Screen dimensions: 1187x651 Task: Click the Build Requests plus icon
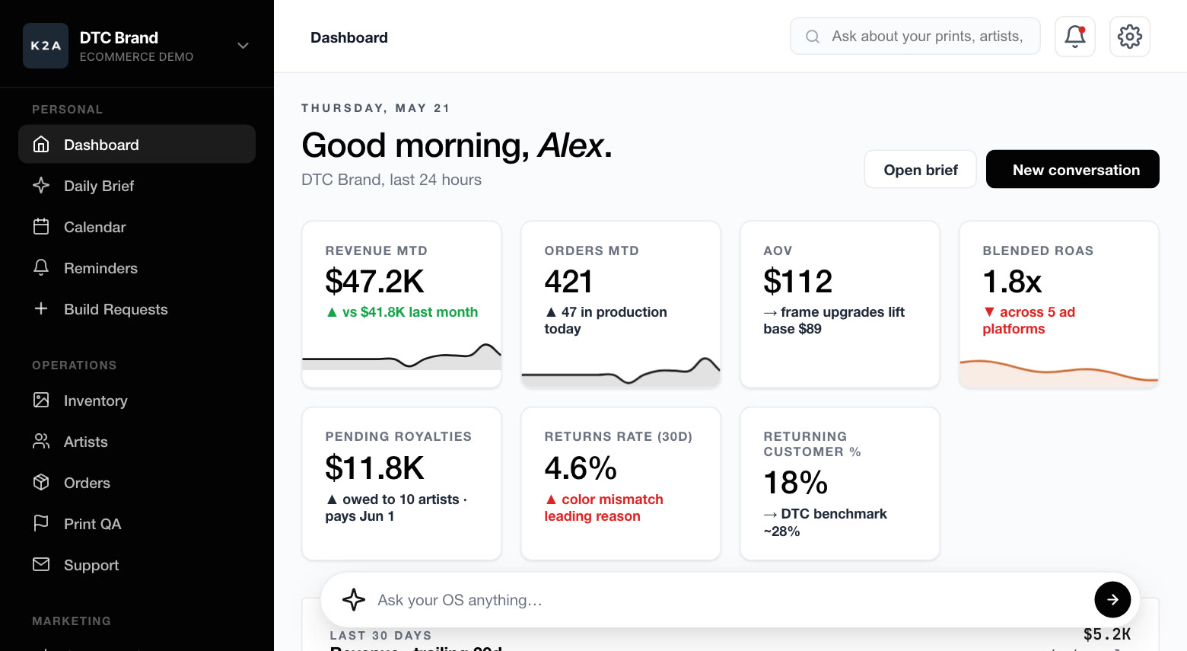[x=41, y=308]
